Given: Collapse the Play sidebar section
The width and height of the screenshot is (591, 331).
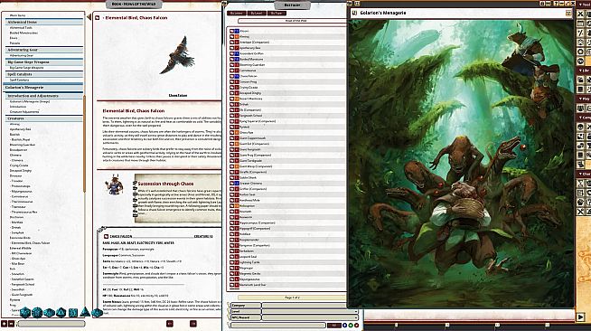Looking at the screenshot, I should [585, 99].
